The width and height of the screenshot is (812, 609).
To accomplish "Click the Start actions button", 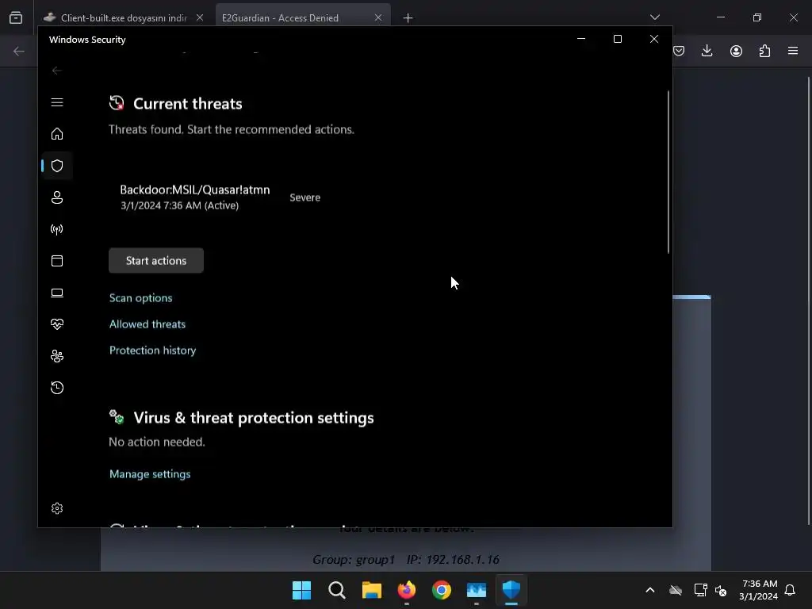I will tap(156, 260).
